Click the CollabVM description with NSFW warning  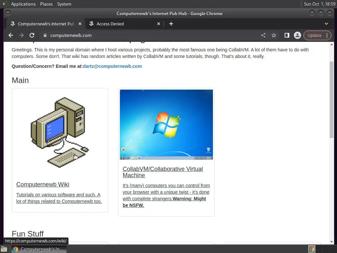point(166,195)
